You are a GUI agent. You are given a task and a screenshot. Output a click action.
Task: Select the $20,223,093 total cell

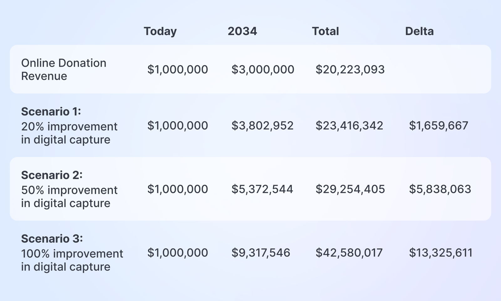pyautogui.click(x=350, y=70)
